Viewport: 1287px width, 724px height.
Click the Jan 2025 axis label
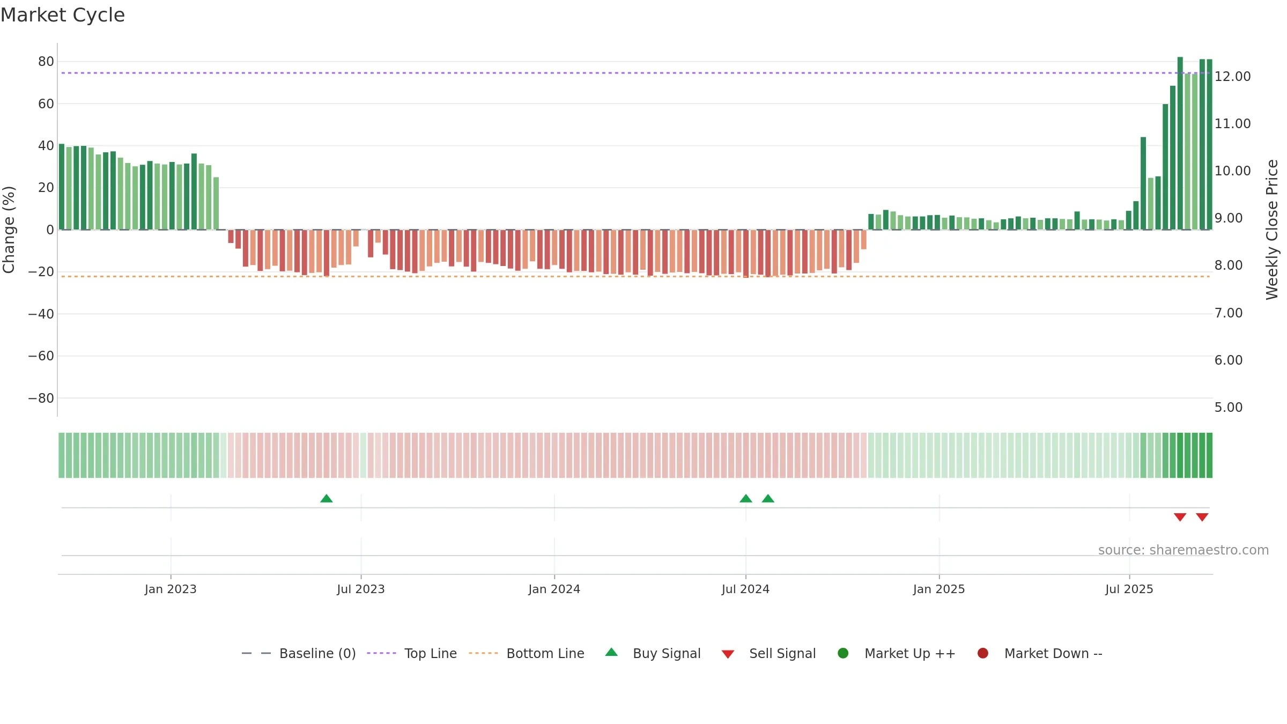click(939, 589)
